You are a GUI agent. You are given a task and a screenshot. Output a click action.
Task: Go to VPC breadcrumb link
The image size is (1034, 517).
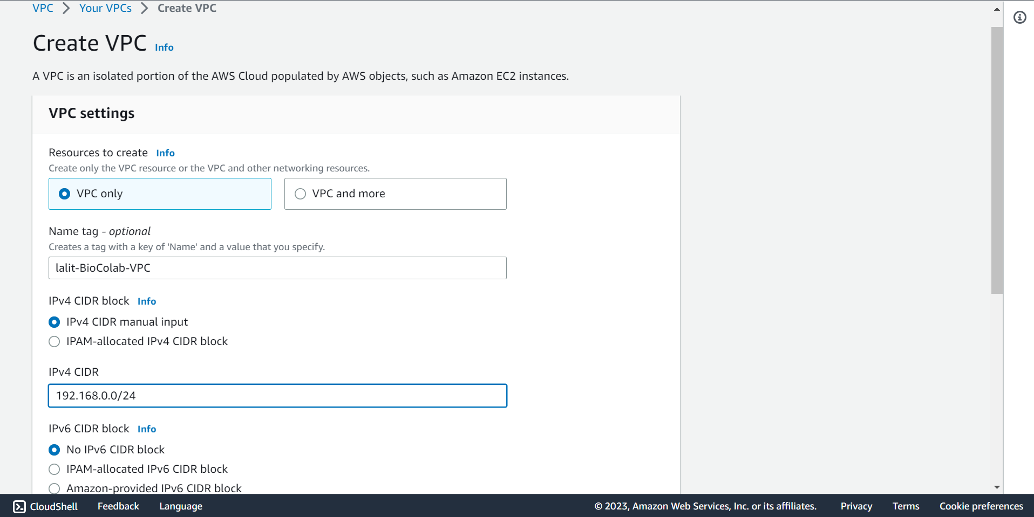[43, 8]
